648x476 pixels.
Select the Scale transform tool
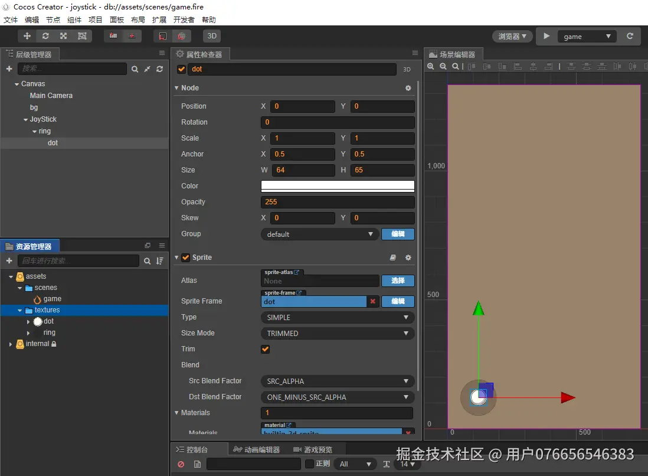63,36
